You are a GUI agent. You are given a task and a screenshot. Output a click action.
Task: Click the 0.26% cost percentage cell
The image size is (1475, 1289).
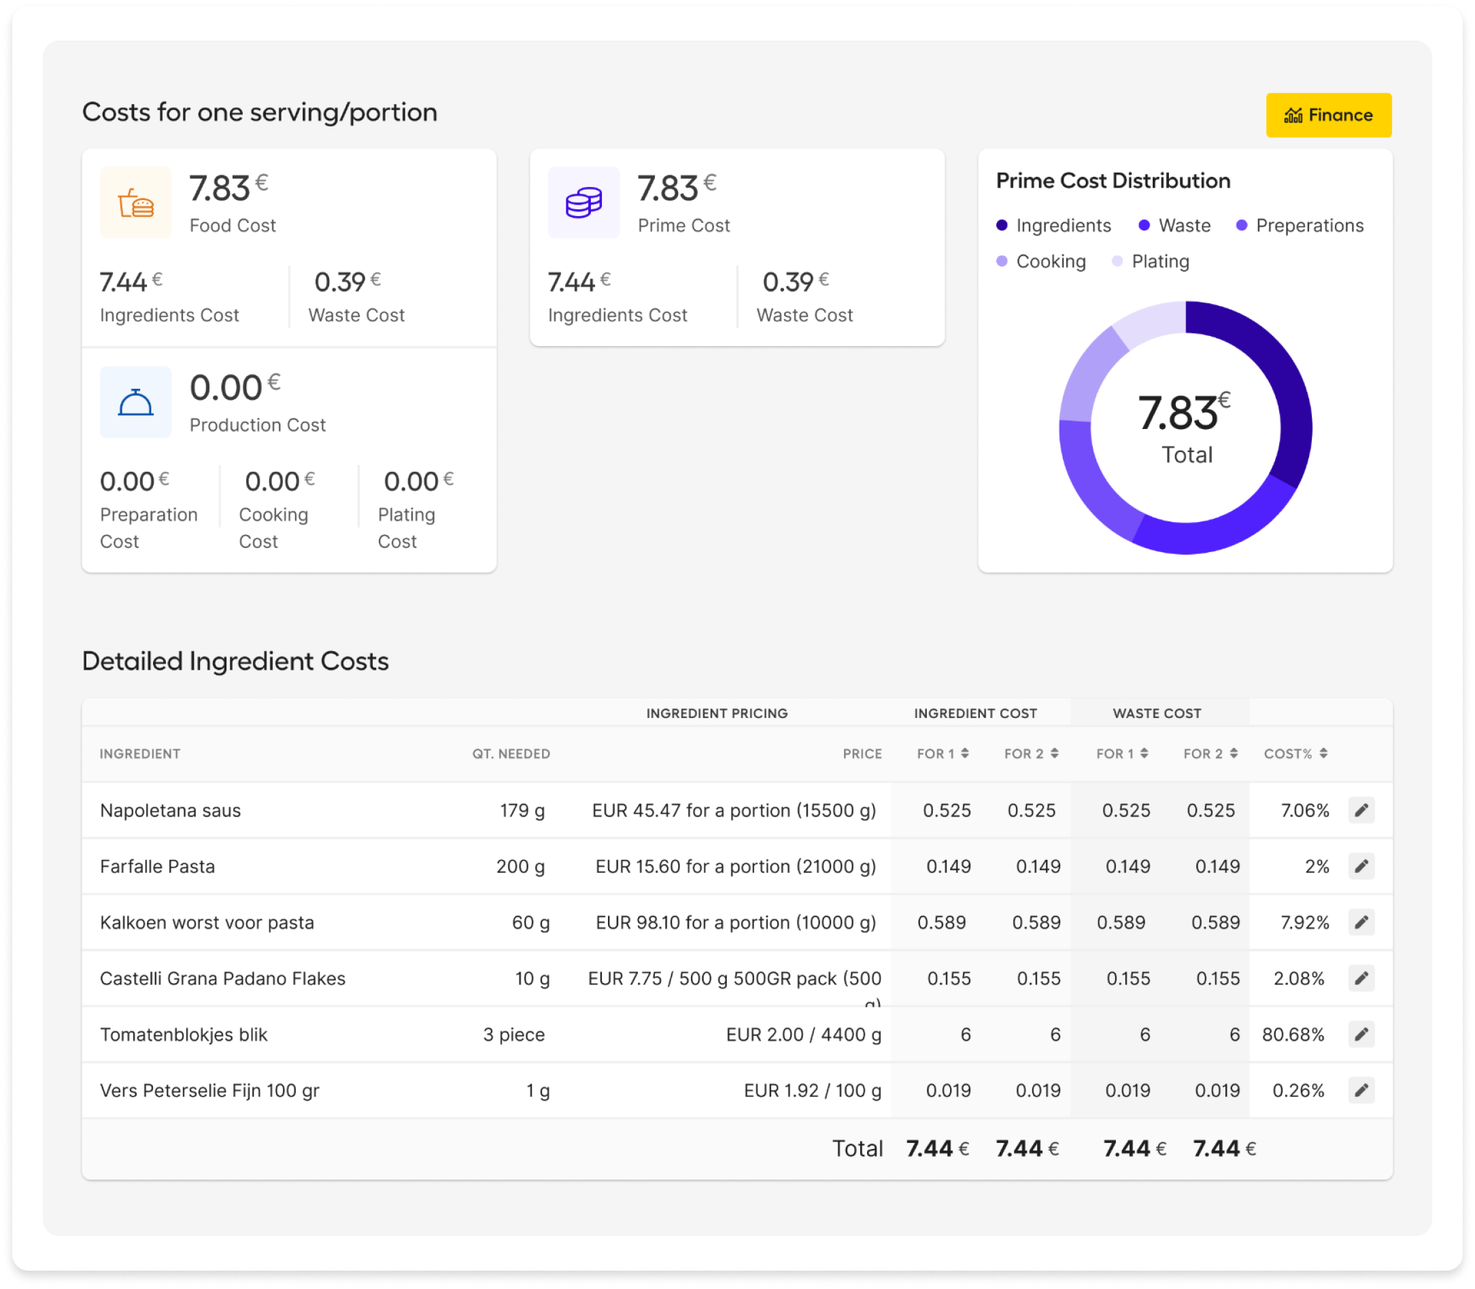pos(1299,1091)
